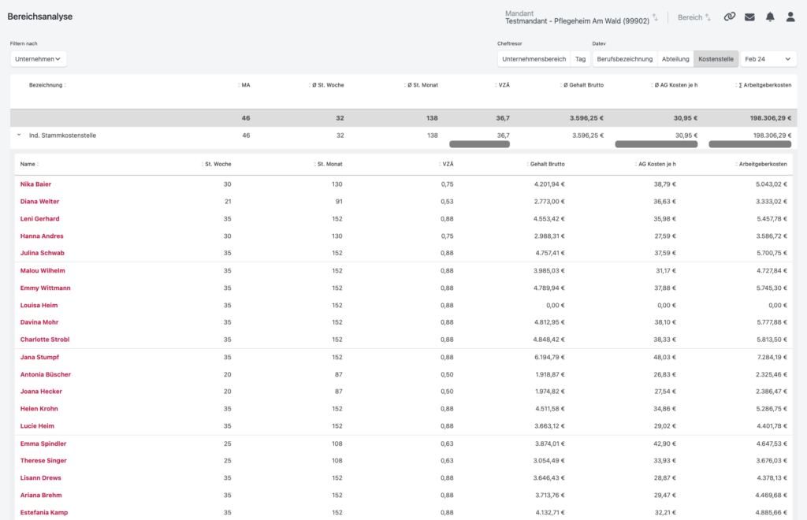Click Jana Stumpf's salary 6.194,79 €
This screenshot has height=520, width=807.
pyautogui.click(x=549, y=357)
